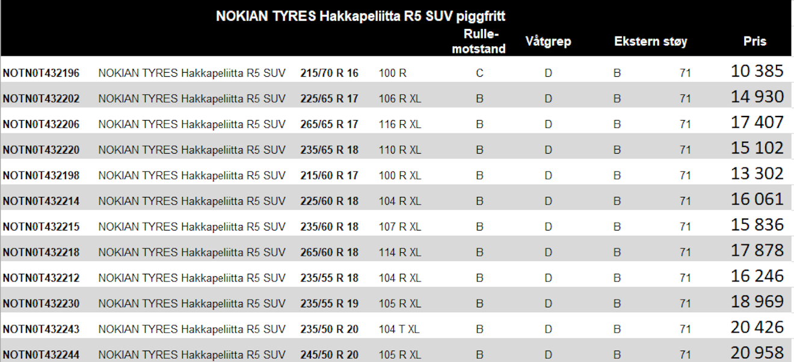The width and height of the screenshot is (794, 362).
Task: Click product code NOTN0T432218
Action: tap(41, 252)
